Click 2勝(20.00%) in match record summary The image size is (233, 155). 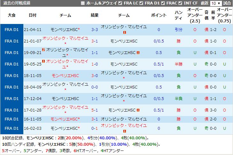point(70,138)
